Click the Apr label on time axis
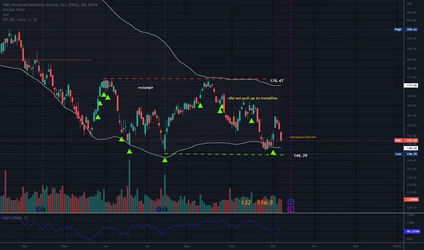The width and height of the screenshot is (424, 250). [x=25, y=246]
